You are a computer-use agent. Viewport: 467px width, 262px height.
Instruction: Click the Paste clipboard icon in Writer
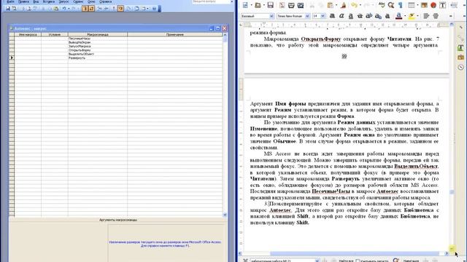click(331, 5)
